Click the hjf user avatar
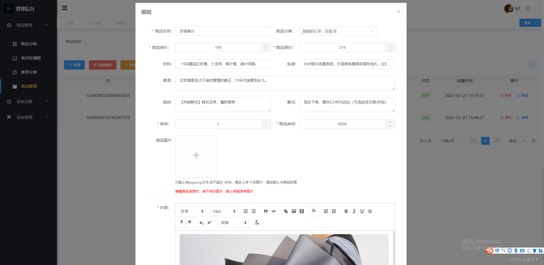This screenshot has width=544, height=265. [x=509, y=9]
